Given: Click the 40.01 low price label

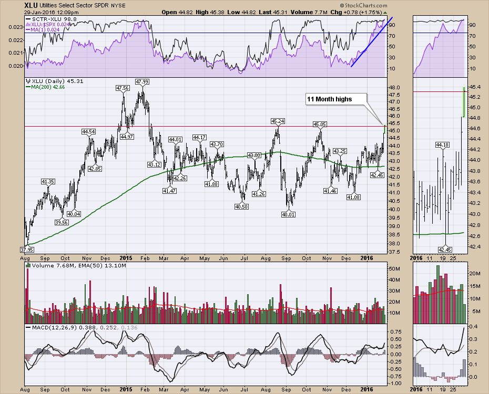Looking at the screenshot, I should 288,214.
